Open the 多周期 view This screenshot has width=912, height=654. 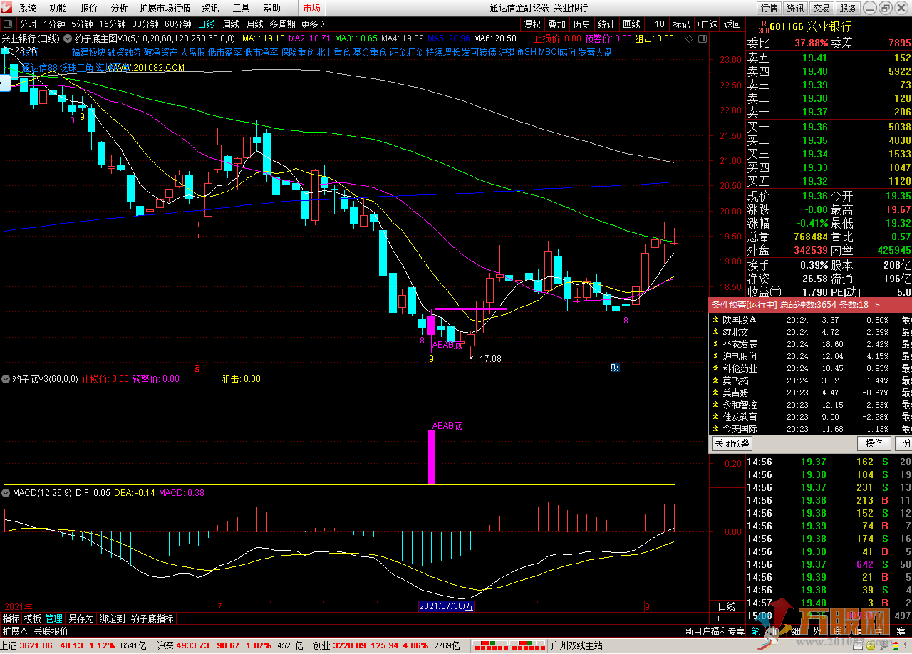pyautogui.click(x=283, y=24)
